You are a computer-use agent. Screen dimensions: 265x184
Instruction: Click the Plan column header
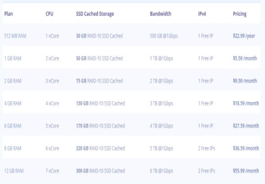pos(9,13)
